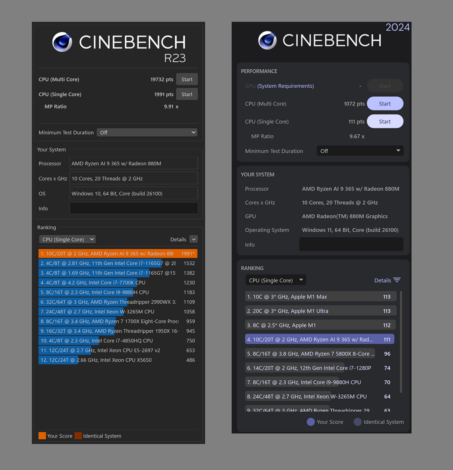The width and height of the screenshot is (453, 470).
Task: Select R23 row Intel Xeon W-3265M CPU
Action: point(118,311)
